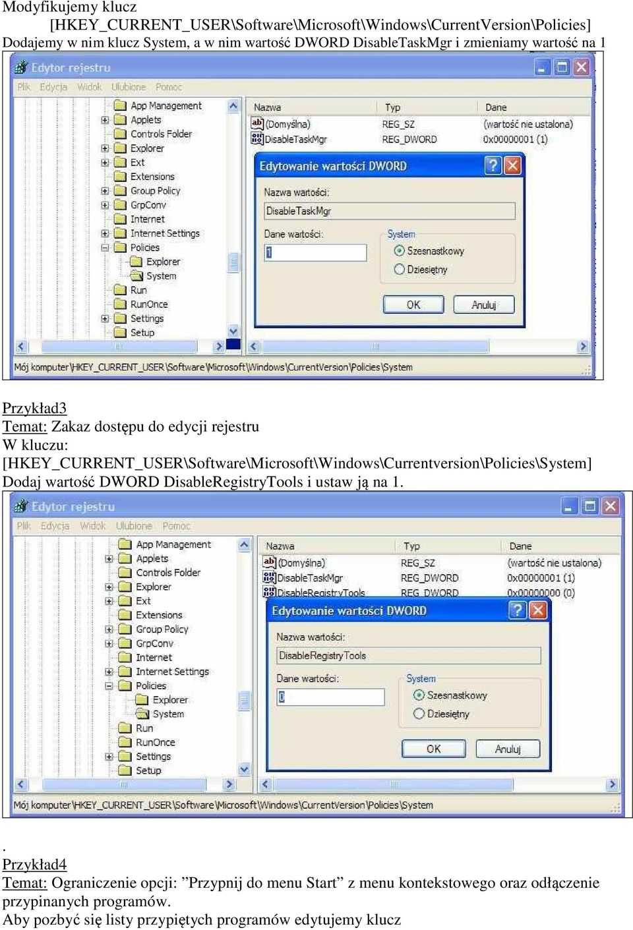Select Extensions folder icon in the upper tree
The height and width of the screenshot is (930, 633).
point(120,177)
